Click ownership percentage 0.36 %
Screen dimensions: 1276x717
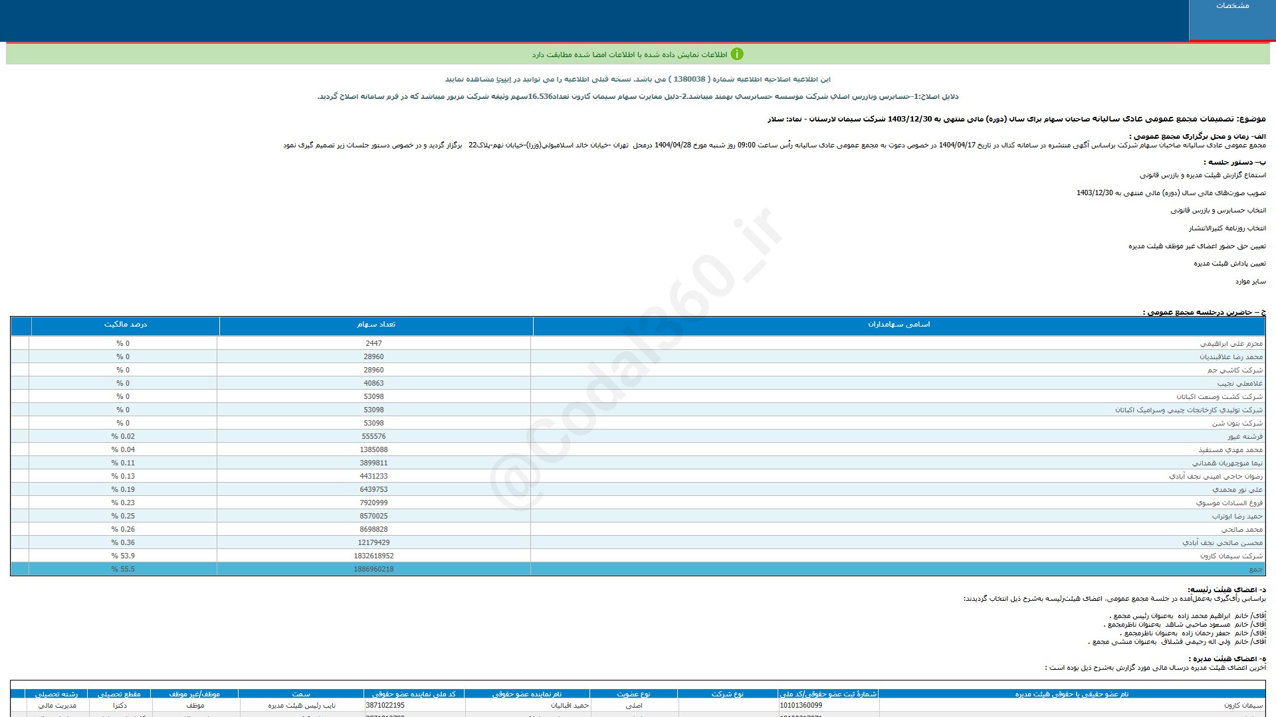[123, 542]
